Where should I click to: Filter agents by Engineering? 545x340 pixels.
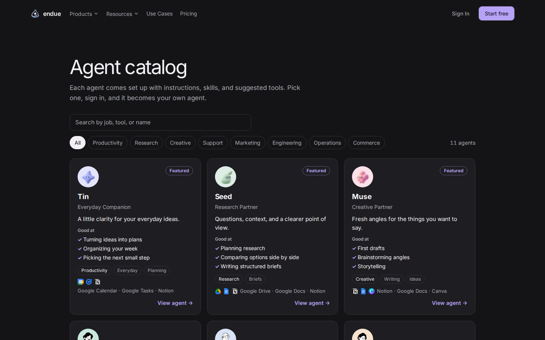(x=287, y=143)
